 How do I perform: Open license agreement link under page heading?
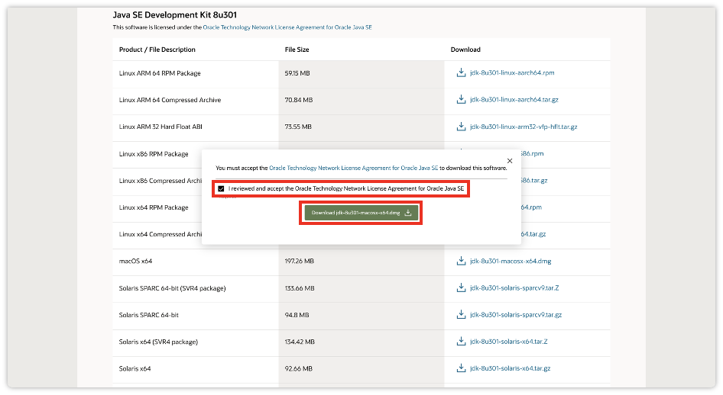coord(287,27)
